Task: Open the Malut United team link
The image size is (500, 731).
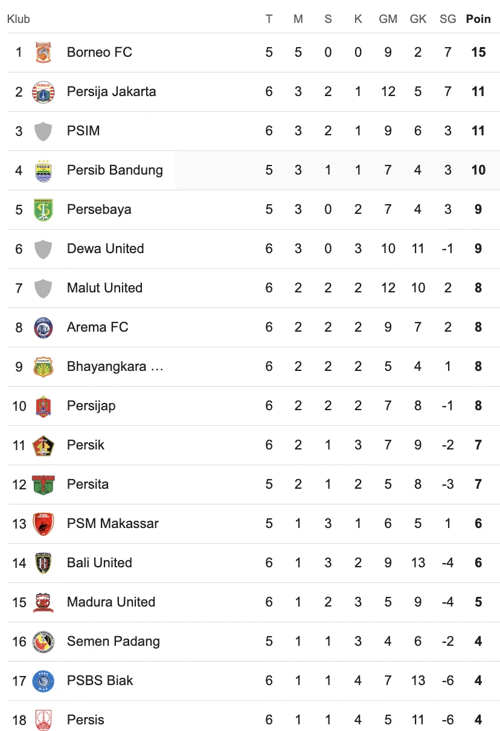Action: click(x=104, y=288)
